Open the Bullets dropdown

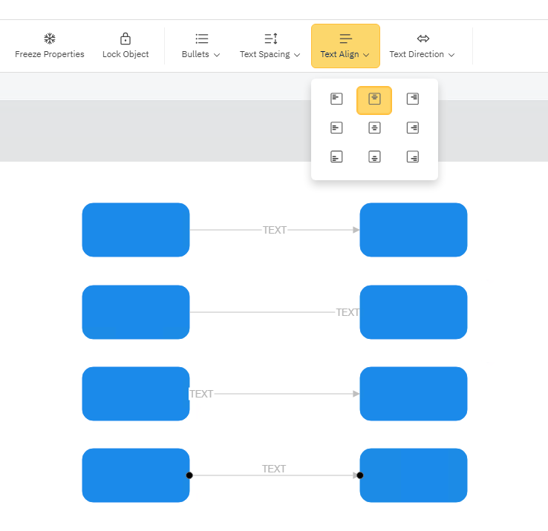[x=201, y=46]
